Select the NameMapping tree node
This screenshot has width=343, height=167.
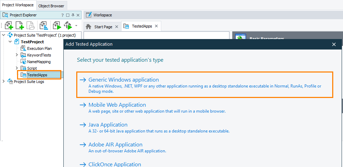(39, 62)
